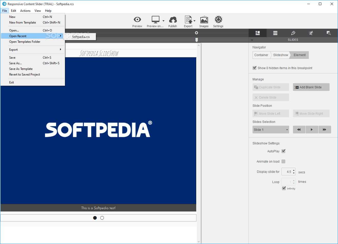Viewport: 338px width, 244px height.
Task: Choose Save As... menu item
Action: tap(33, 63)
